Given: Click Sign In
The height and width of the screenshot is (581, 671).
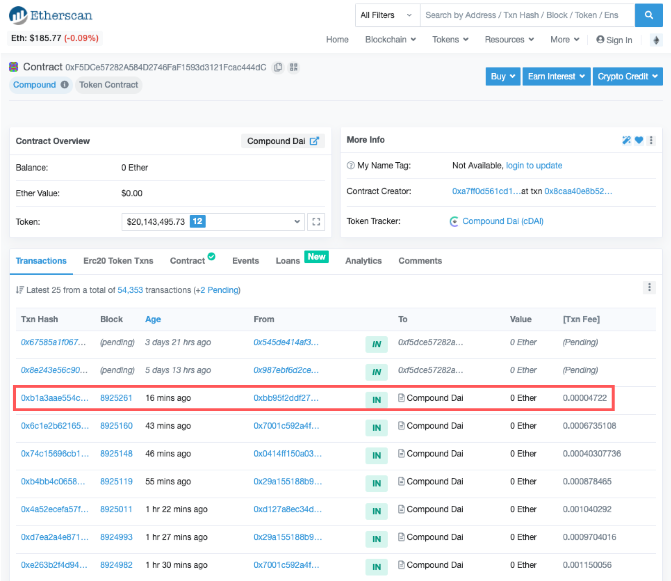Looking at the screenshot, I should tap(614, 40).
